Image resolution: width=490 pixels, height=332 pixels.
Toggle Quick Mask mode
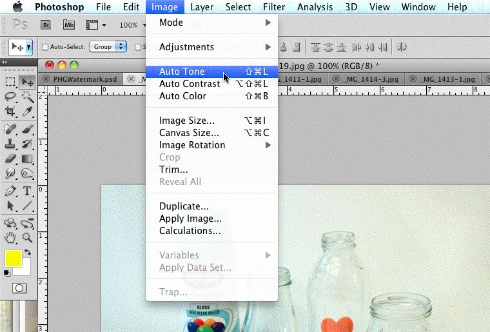pos(19,288)
